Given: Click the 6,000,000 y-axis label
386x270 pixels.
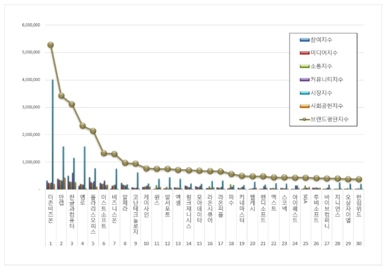Looking at the screenshot, I should (30, 25).
